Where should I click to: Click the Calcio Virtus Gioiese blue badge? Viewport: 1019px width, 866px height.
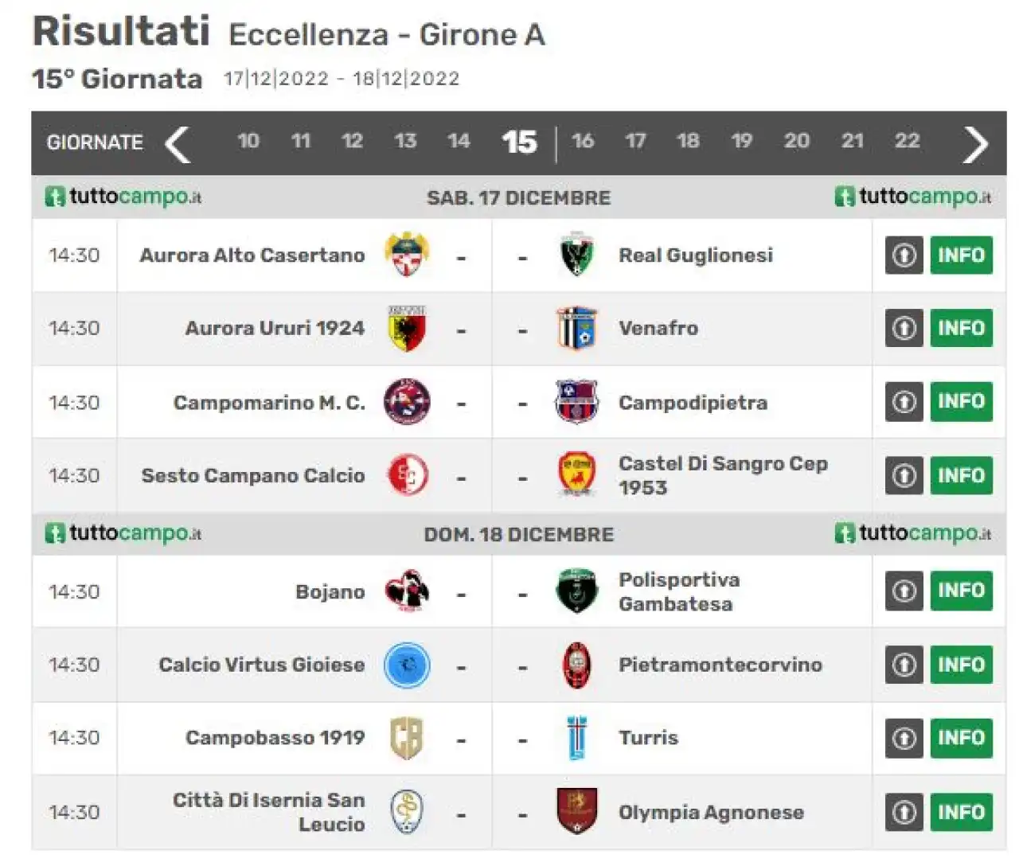407,665
